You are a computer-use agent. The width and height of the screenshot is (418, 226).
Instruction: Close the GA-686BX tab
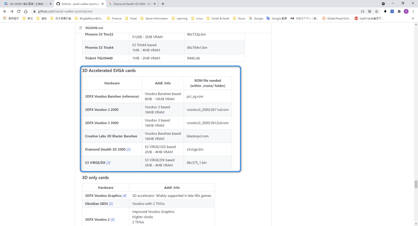pos(50,4)
